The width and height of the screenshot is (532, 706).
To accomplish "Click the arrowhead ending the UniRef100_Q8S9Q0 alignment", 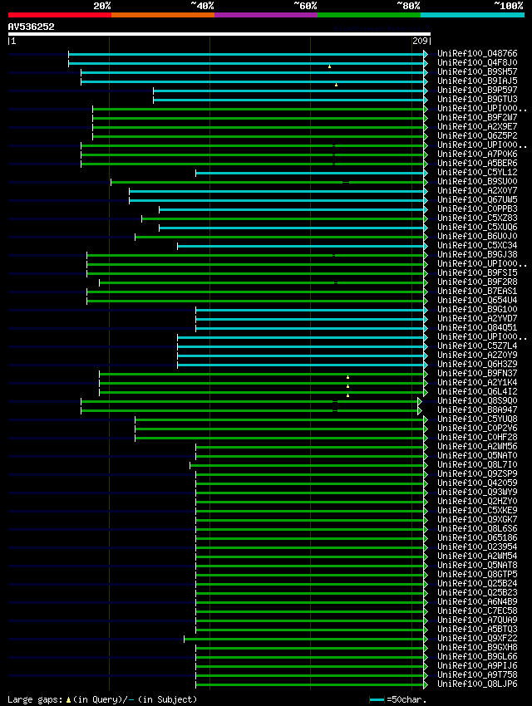I will [420, 402].
